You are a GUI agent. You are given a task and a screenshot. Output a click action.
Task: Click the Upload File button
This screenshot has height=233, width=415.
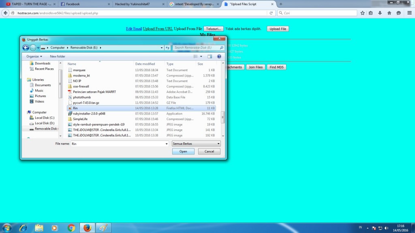click(x=278, y=29)
